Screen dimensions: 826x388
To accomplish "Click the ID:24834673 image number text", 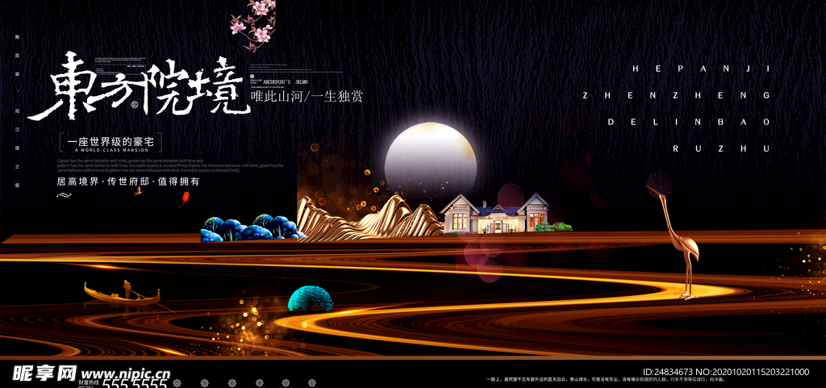I will pyautogui.click(x=725, y=370).
